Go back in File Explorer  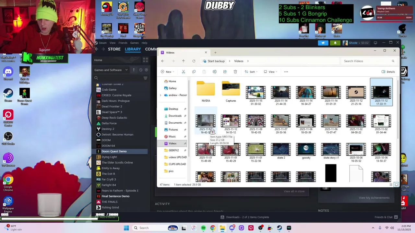click(163, 61)
